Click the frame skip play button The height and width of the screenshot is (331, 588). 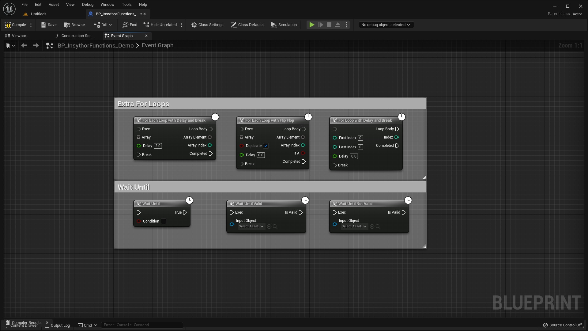pyautogui.click(x=320, y=25)
